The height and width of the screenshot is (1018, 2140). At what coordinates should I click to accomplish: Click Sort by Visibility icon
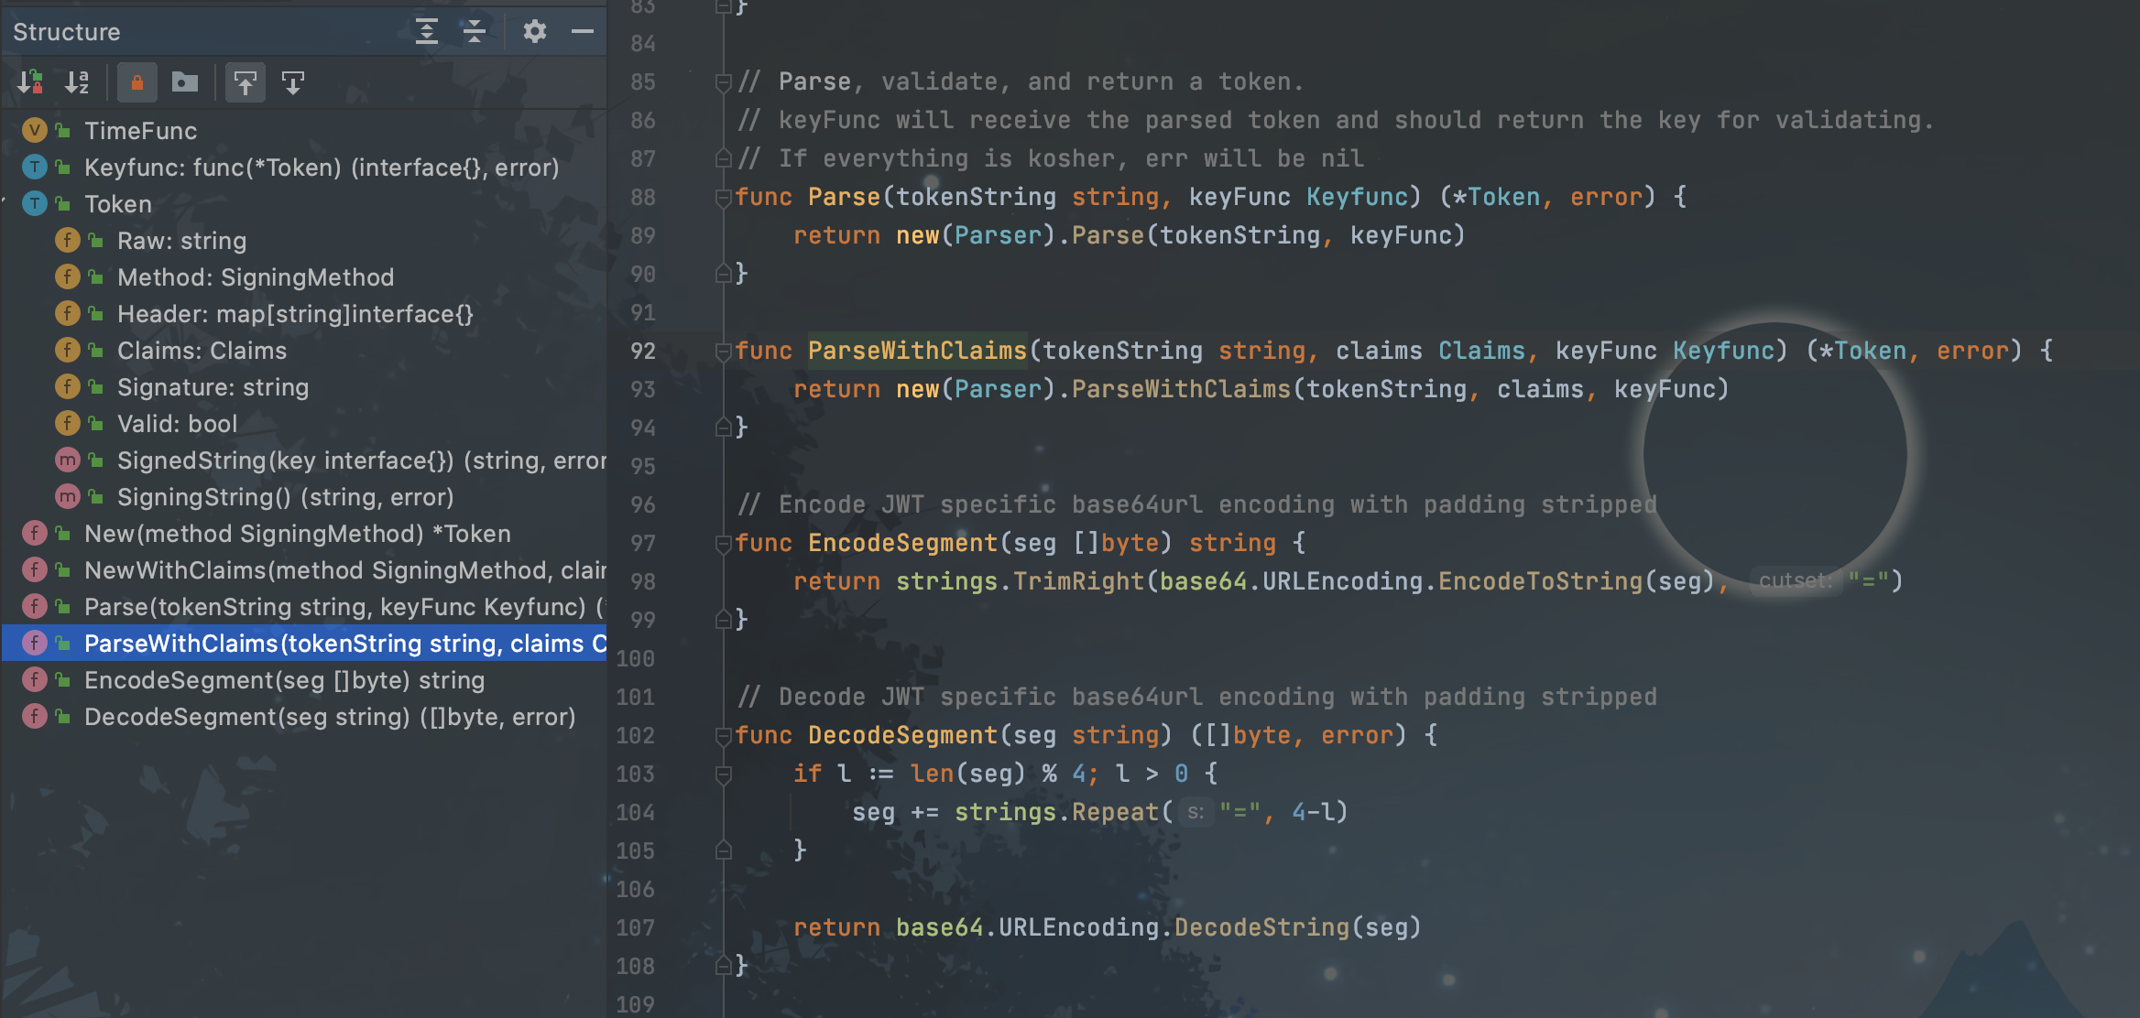click(30, 82)
